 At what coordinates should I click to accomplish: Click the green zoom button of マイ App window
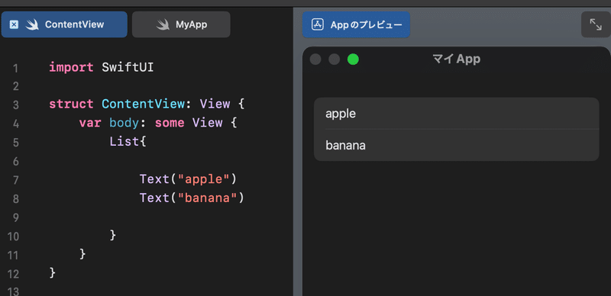pyautogui.click(x=353, y=60)
